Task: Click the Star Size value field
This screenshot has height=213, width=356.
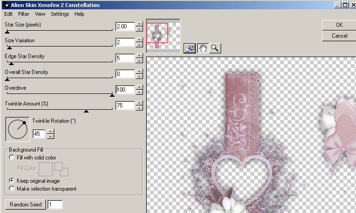Action: click(x=125, y=27)
